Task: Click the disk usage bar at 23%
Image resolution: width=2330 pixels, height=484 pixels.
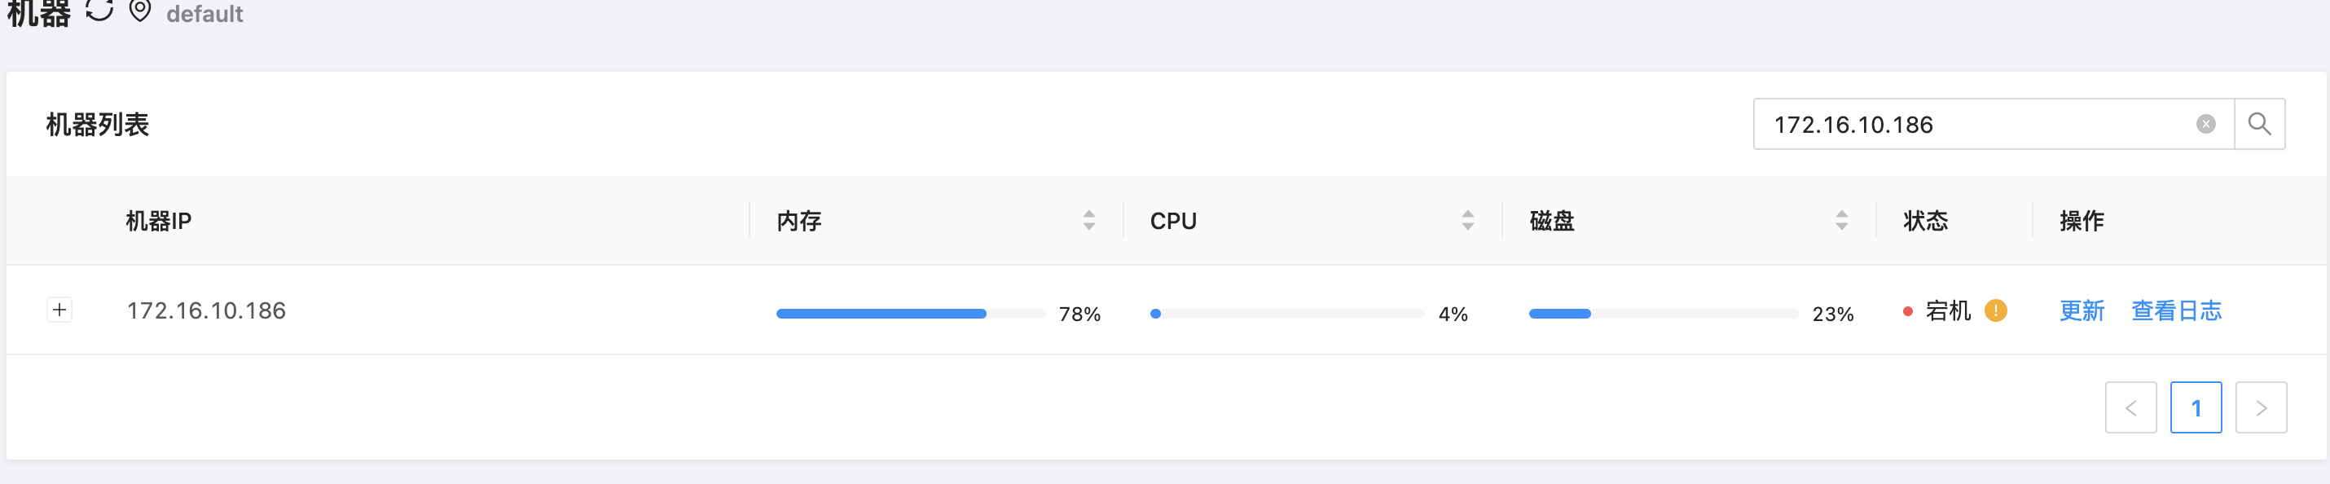Action: click(x=1663, y=314)
